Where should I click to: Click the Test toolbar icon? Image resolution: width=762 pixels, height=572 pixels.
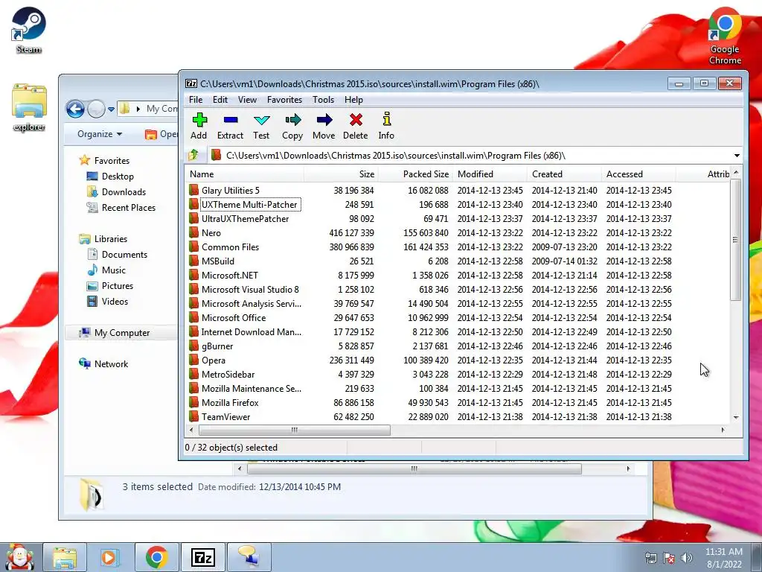[261, 120]
